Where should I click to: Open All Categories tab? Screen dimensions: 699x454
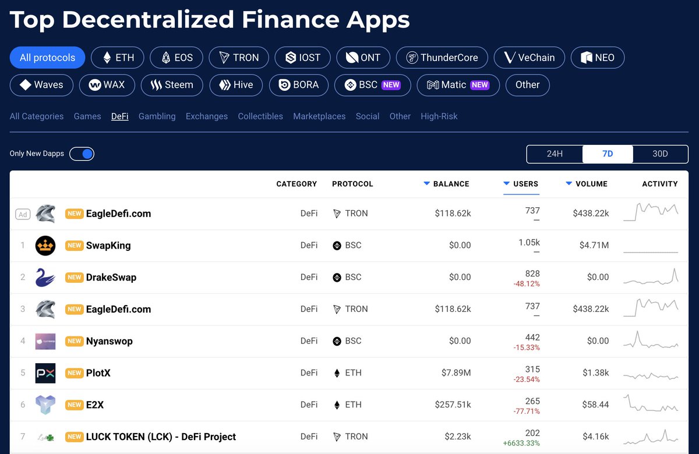coord(37,116)
